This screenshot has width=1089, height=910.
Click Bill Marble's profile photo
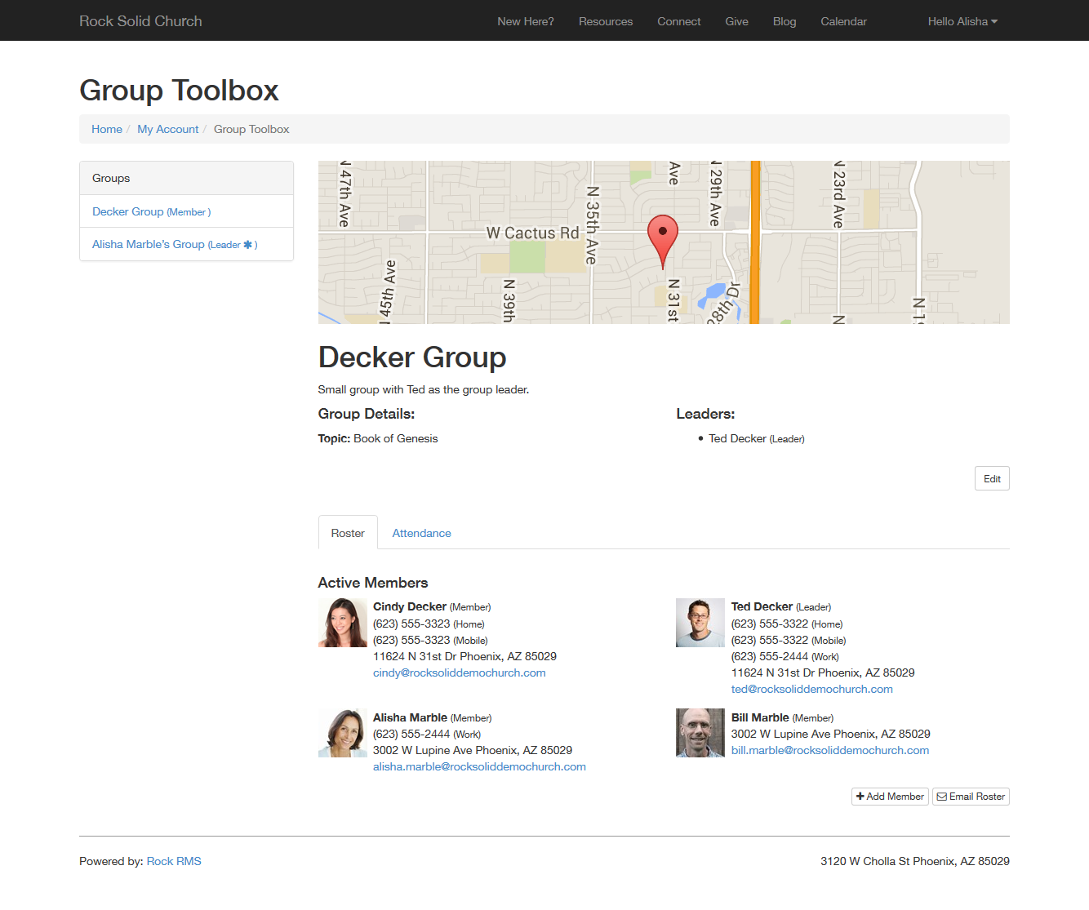click(x=700, y=733)
